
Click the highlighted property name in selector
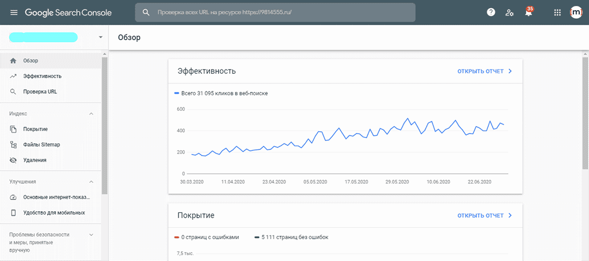pos(43,37)
